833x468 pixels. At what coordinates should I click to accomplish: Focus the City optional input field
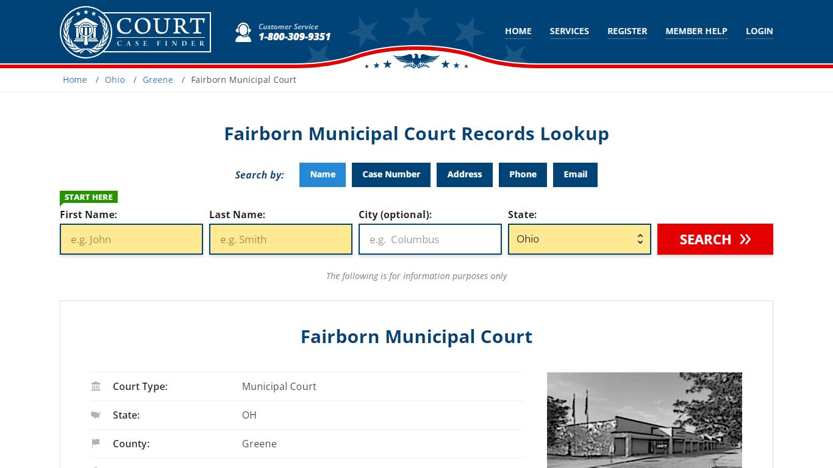pyautogui.click(x=430, y=239)
